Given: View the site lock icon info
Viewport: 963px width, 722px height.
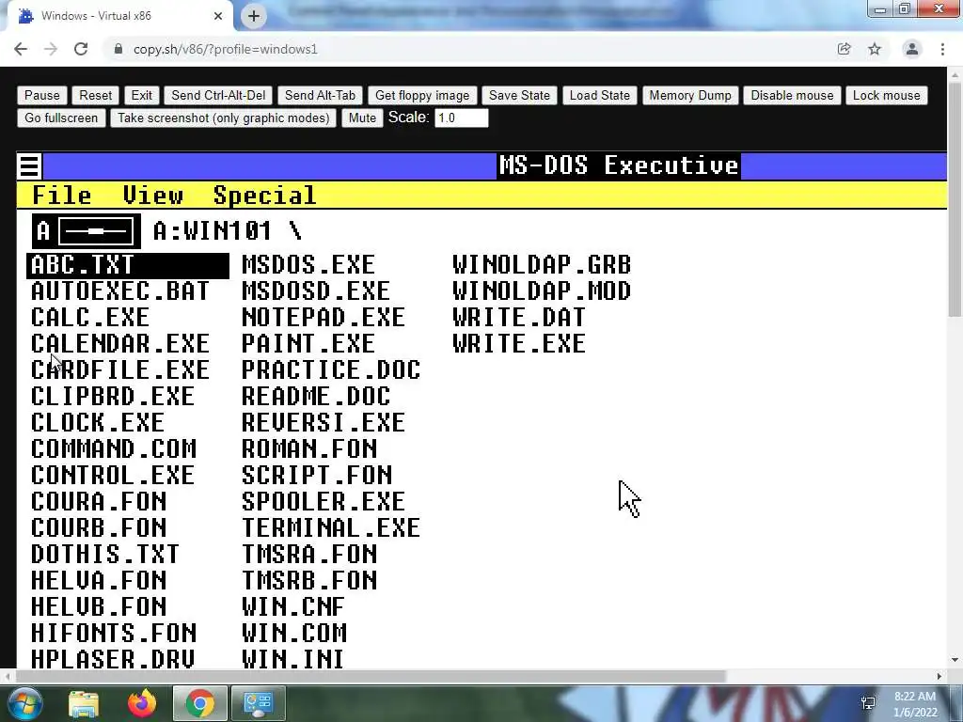Looking at the screenshot, I should (118, 49).
